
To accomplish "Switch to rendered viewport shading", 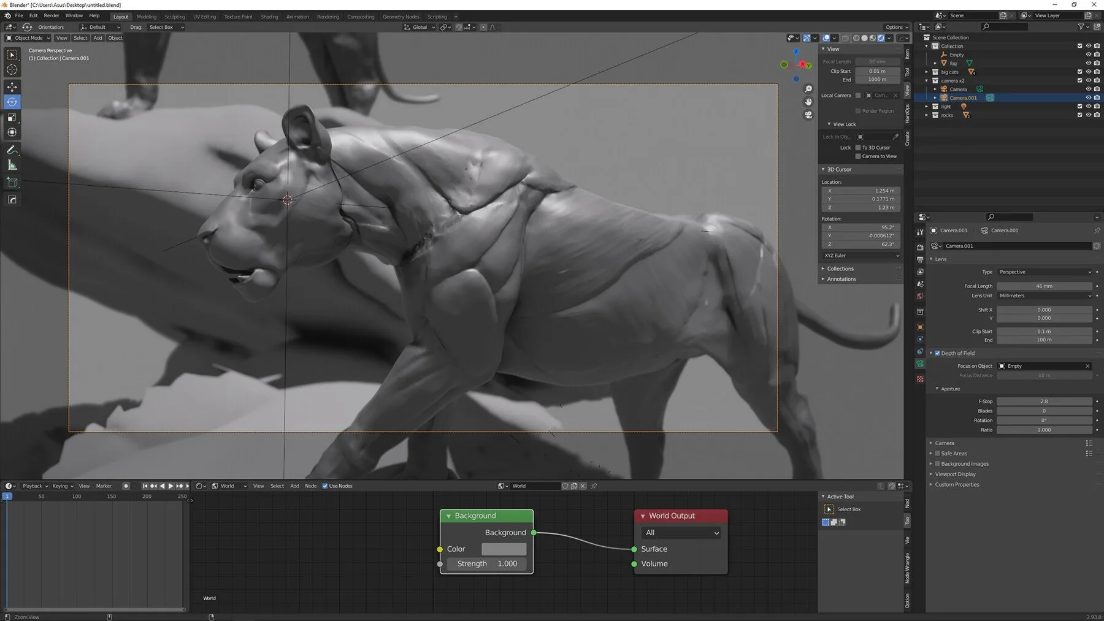I will (x=881, y=38).
